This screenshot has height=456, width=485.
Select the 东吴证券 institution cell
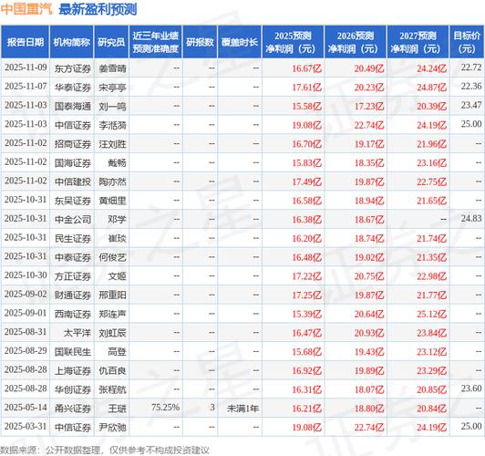pyautogui.click(x=73, y=201)
